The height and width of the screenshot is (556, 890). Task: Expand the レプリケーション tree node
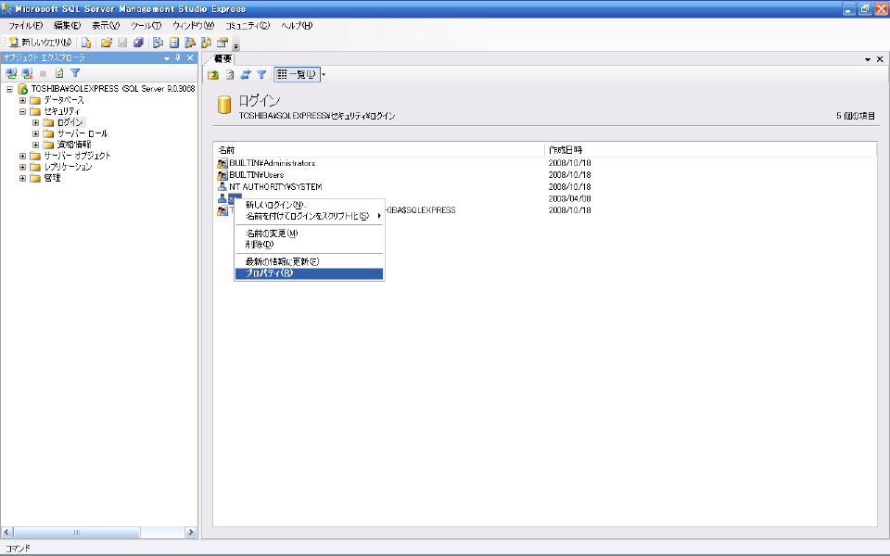click(x=22, y=167)
